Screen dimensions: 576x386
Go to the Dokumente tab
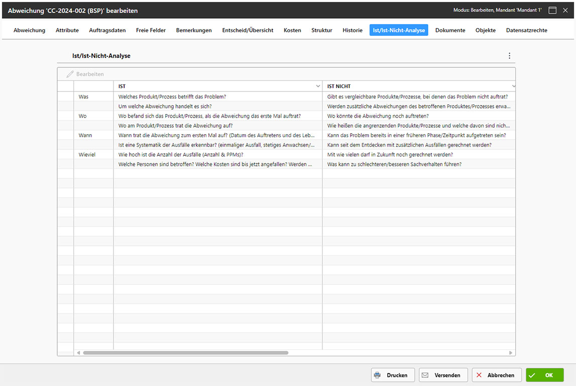[x=450, y=30]
